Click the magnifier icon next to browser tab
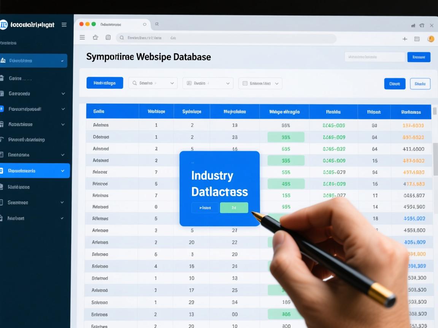 pyautogui.click(x=157, y=24)
